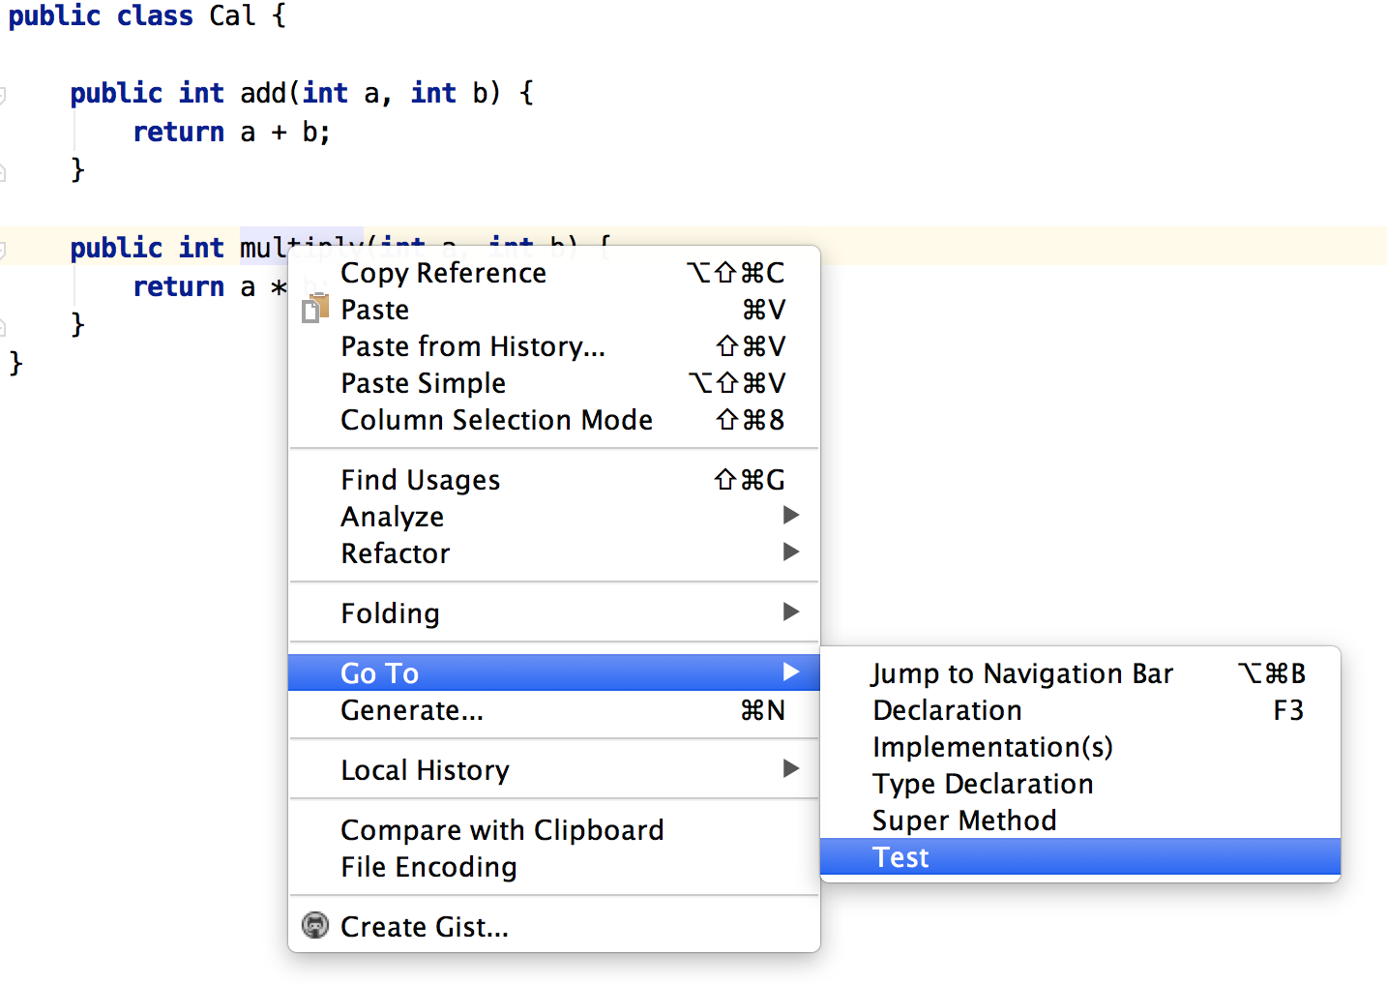The width and height of the screenshot is (1387, 985).
Task: Select Compare with Clipboard
Action: coord(501,830)
